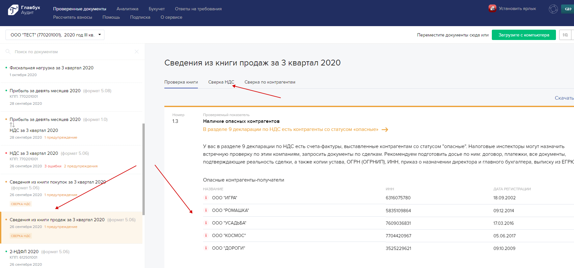Switch to the Сверка НДС tab
Viewport: 574px width, 268px height.
click(221, 82)
